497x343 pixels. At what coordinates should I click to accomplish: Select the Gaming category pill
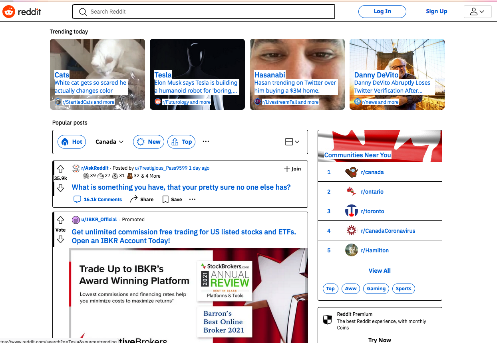376,289
